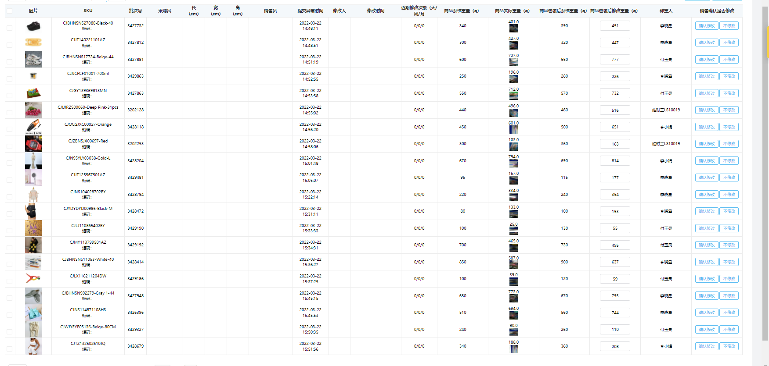
Task: Click the 批次号 column header
Action: (135, 11)
